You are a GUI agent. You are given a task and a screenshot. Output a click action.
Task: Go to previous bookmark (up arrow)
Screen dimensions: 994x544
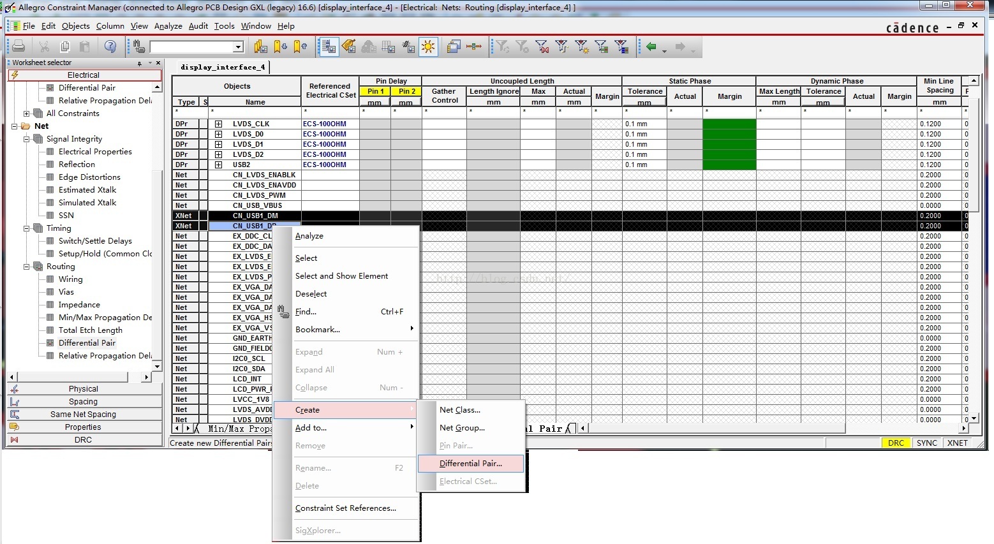(x=301, y=47)
